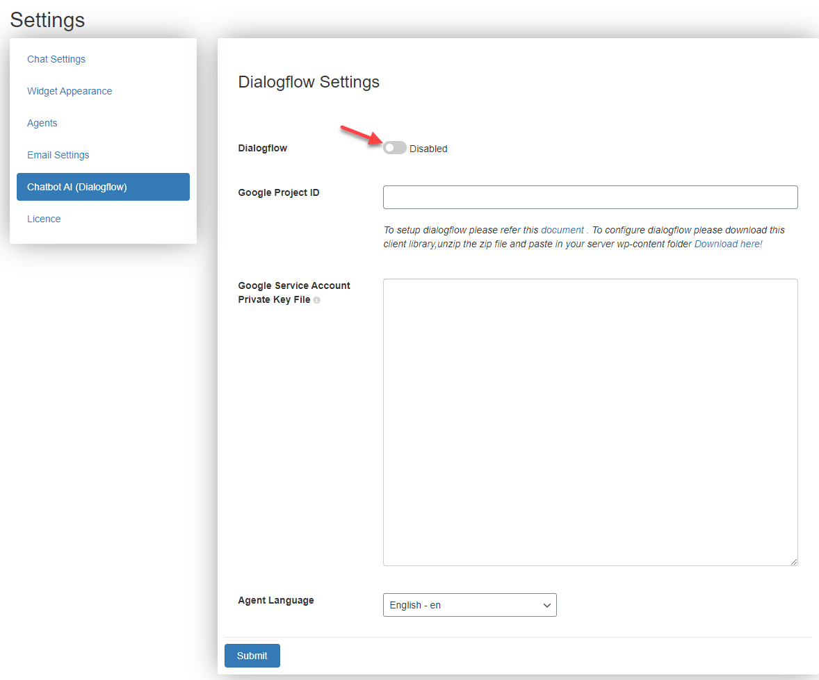Click the textarea resize handle corner
Screen dimensions: 819x680
click(x=793, y=561)
